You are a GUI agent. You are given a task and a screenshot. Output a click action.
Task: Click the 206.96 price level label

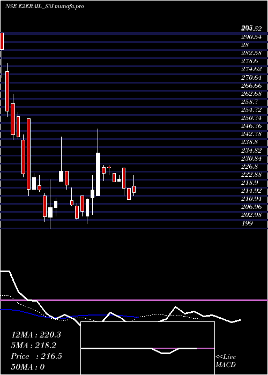click(251, 207)
